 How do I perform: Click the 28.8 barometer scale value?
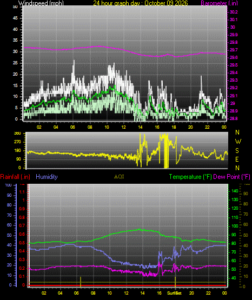tap(234, 118)
